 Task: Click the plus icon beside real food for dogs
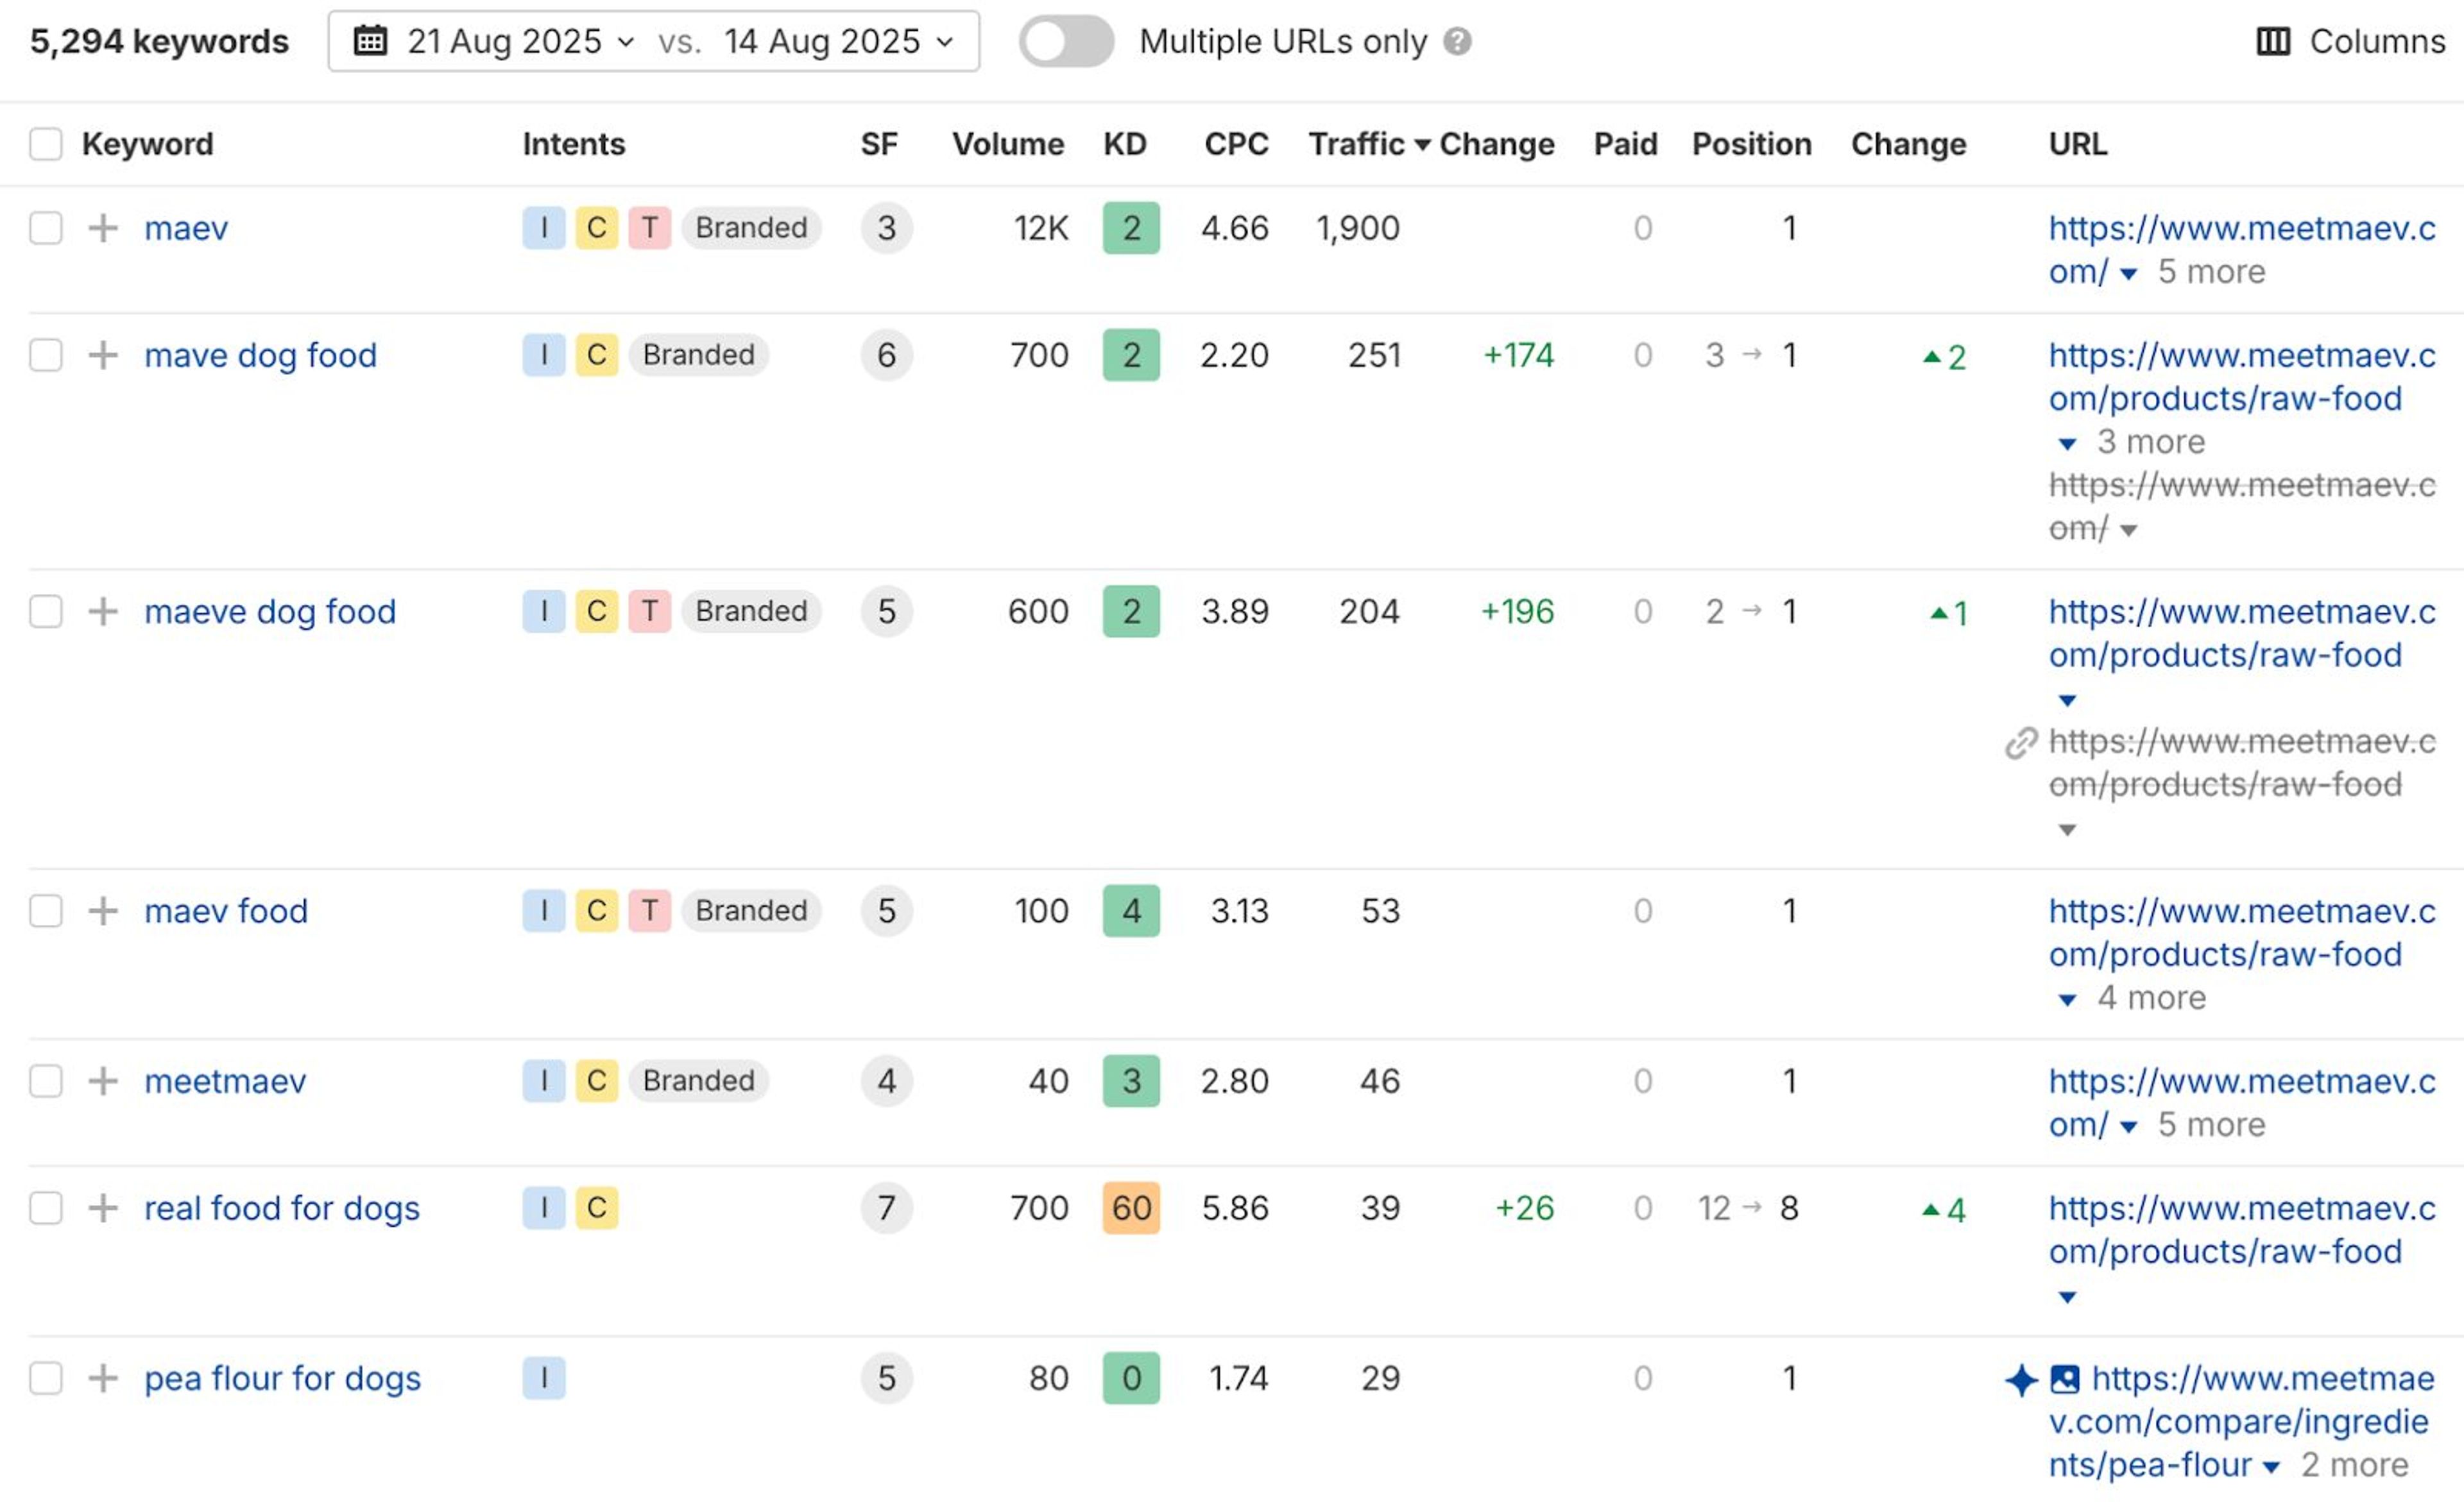click(x=103, y=1208)
